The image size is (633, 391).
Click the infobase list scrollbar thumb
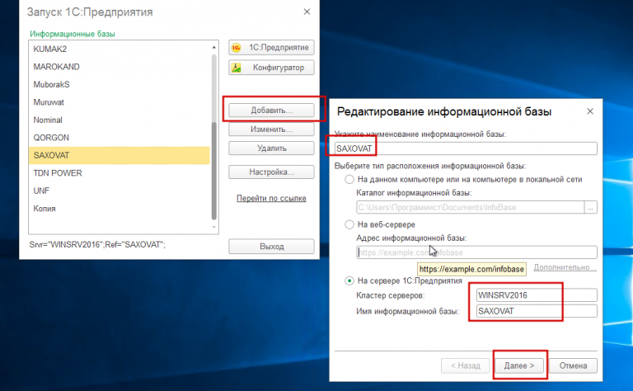tap(214, 171)
